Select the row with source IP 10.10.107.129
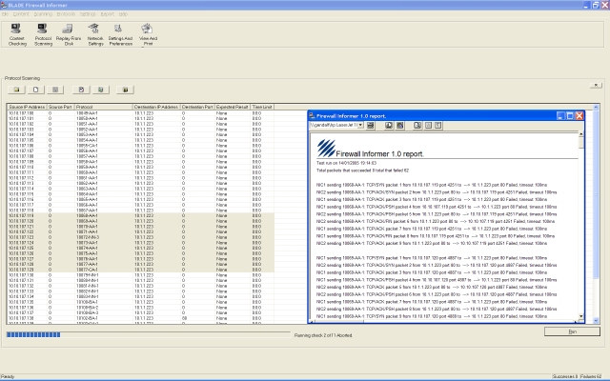This screenshot has width=610, height=381. pyautogui.click(x=140, y=270)
